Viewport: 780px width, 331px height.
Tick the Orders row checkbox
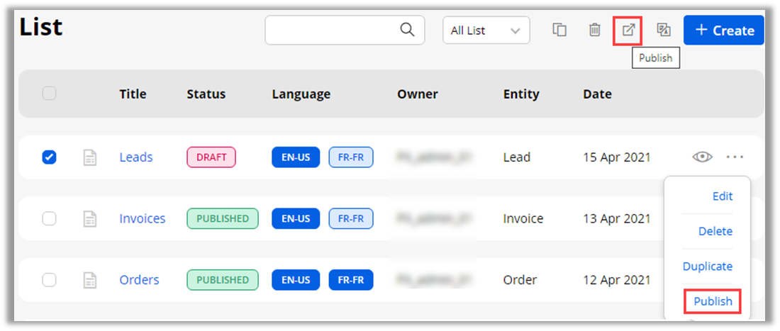(49, 280)
